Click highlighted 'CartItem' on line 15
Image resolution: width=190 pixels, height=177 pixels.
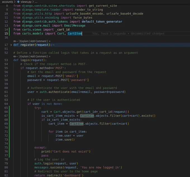click(75, 34)
